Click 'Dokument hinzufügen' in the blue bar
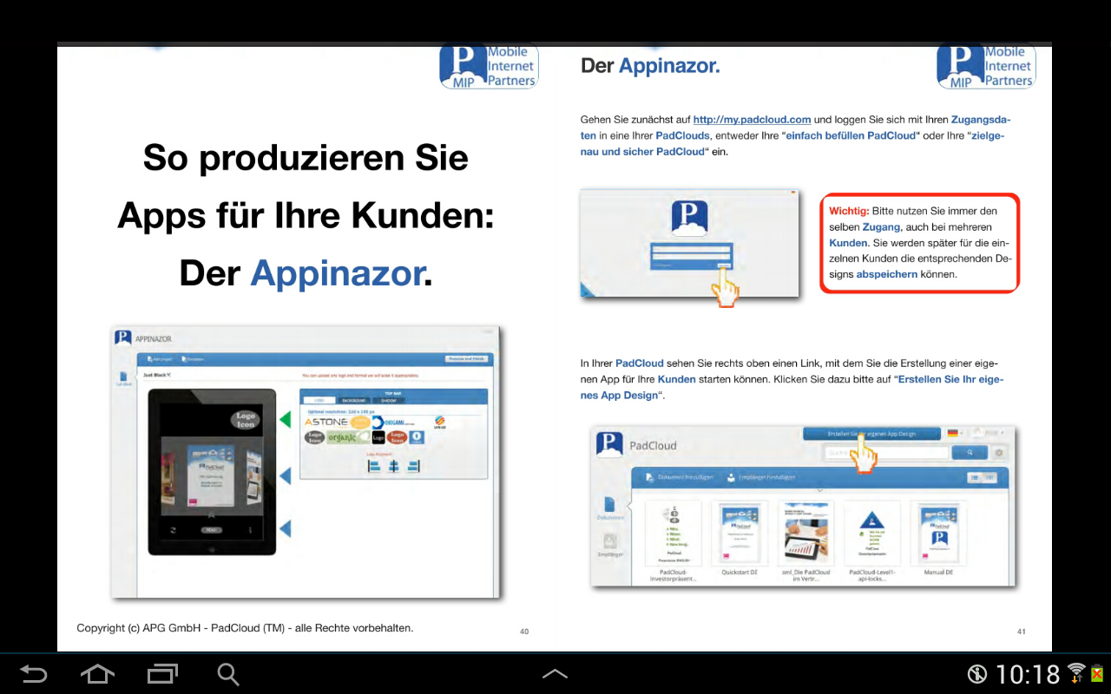Viewport: 1111px width, 694px height. (x=680, y=477)
